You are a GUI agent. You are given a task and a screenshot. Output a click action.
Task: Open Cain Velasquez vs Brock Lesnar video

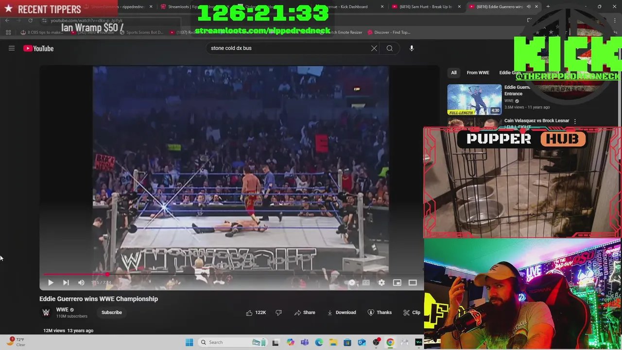[x=536, y=121]
